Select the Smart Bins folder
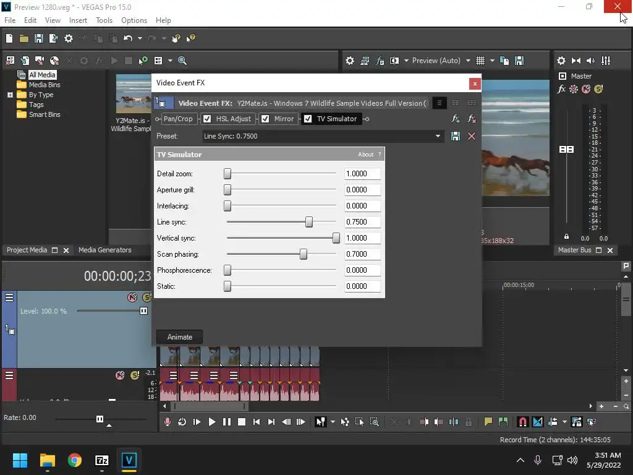 pyautogui.click(x=38, y=114)
